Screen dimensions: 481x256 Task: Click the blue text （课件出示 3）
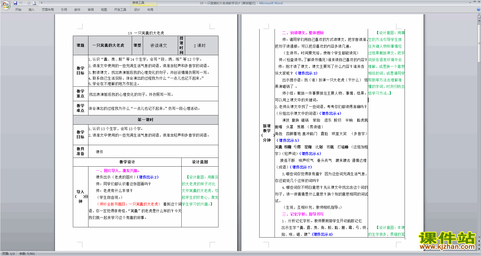click(306, 73)
